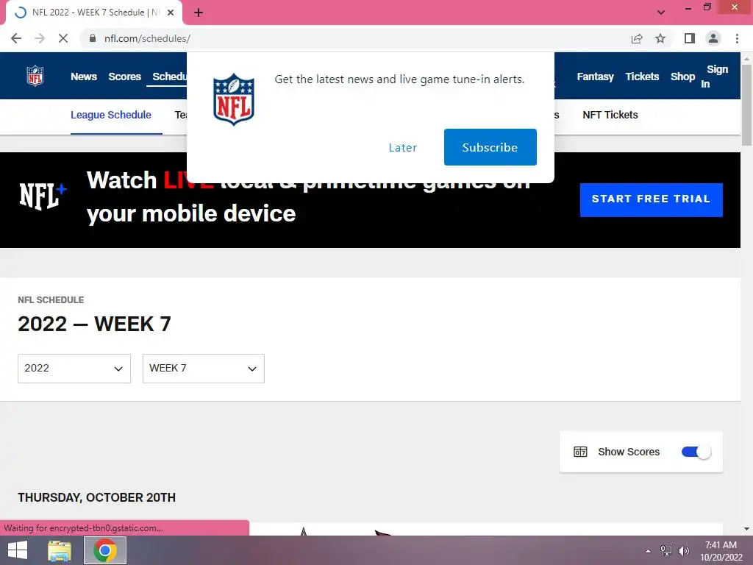Viewport: 753px width, 565px height.
Task: Open the Chrome profile avatar icon
Action: coord(713,38)
